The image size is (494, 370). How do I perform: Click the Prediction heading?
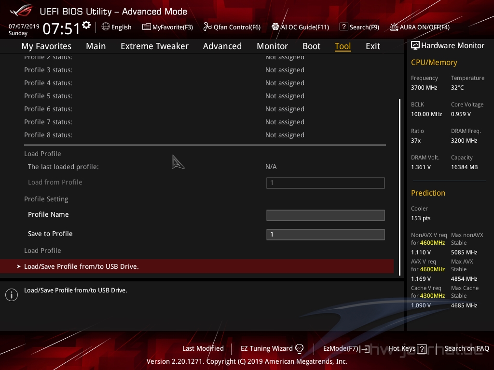click(x=428, y=193)
